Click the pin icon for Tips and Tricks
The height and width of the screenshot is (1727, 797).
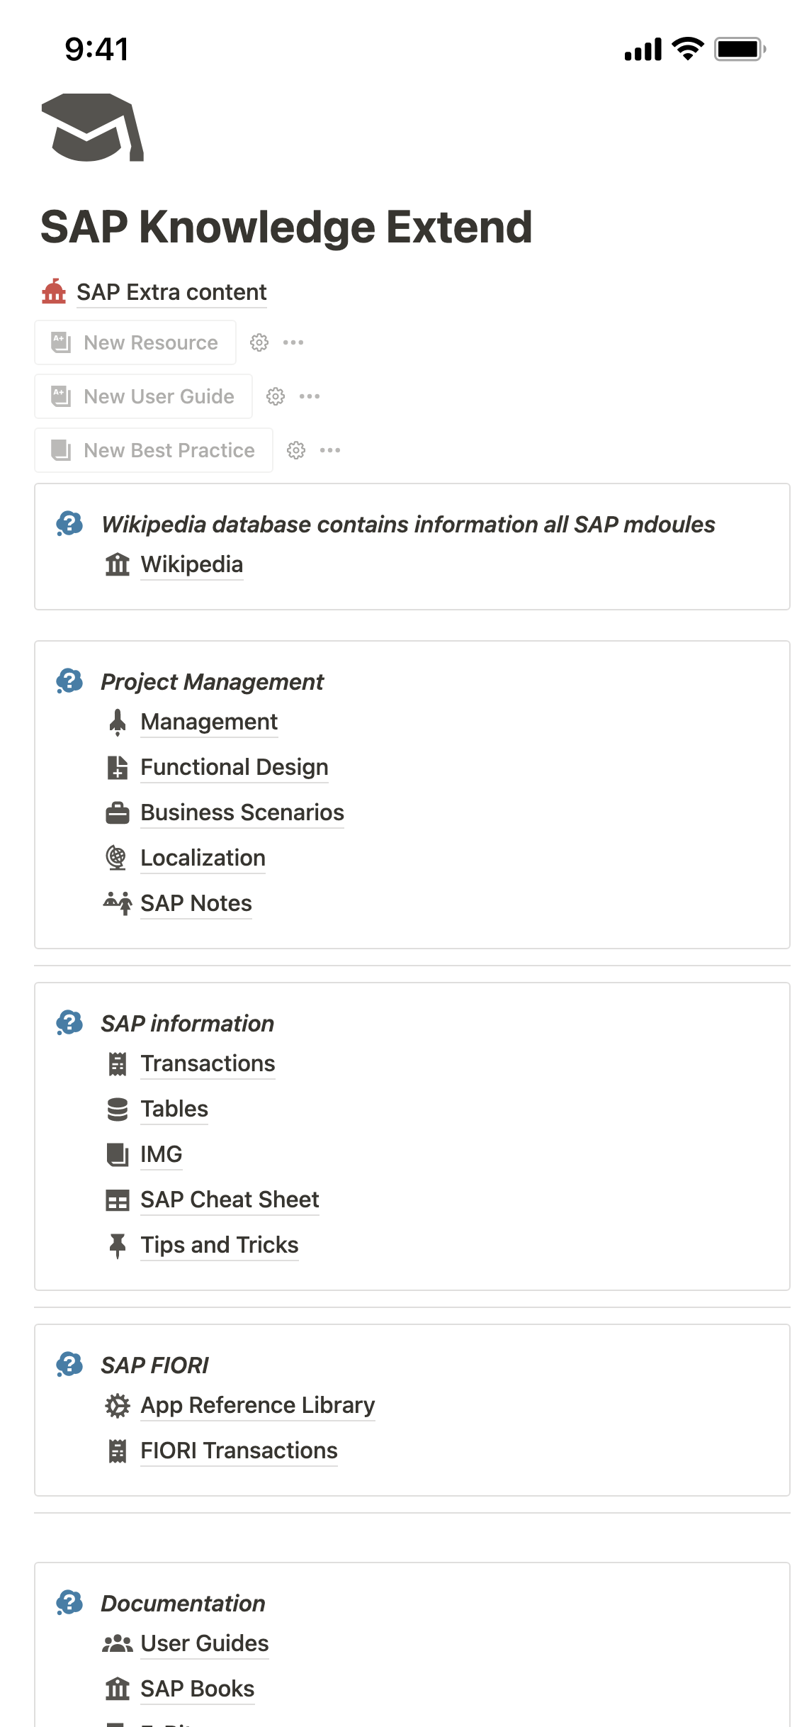tap(118, 1245)
